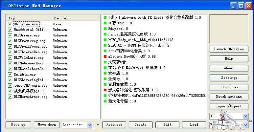Click the green icon beside 最大化骨骼 1.0
Image resolution: width=254 pixels, height=132 pixels.
(x=105, y=101)
